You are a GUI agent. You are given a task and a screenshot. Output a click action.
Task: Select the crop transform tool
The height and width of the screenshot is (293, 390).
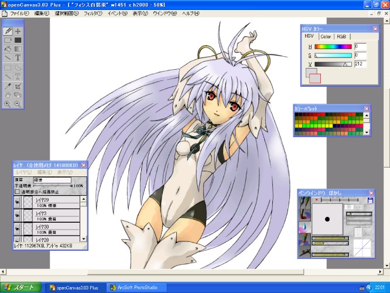tap(18, 86)
